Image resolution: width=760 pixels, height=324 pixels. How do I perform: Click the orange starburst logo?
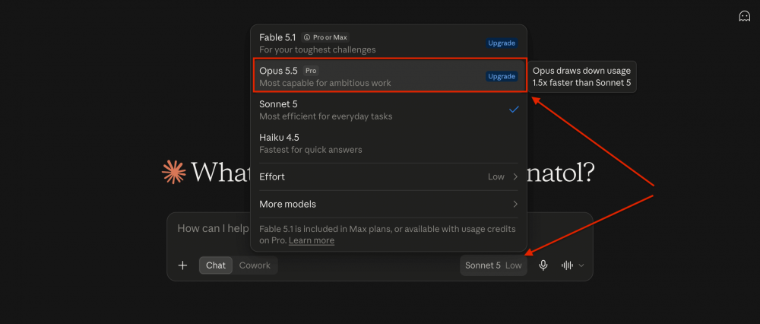tap(173, 172)
